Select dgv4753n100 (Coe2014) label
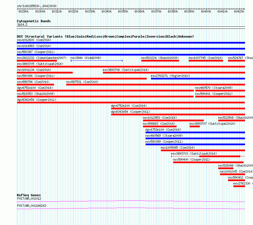The width and height of the screenshot is (253, 225). tap(163, 130)
